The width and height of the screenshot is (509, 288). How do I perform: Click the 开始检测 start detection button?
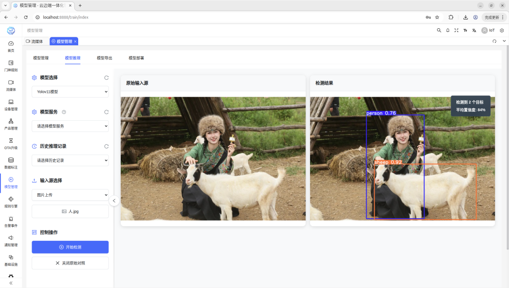pos(70,247)
